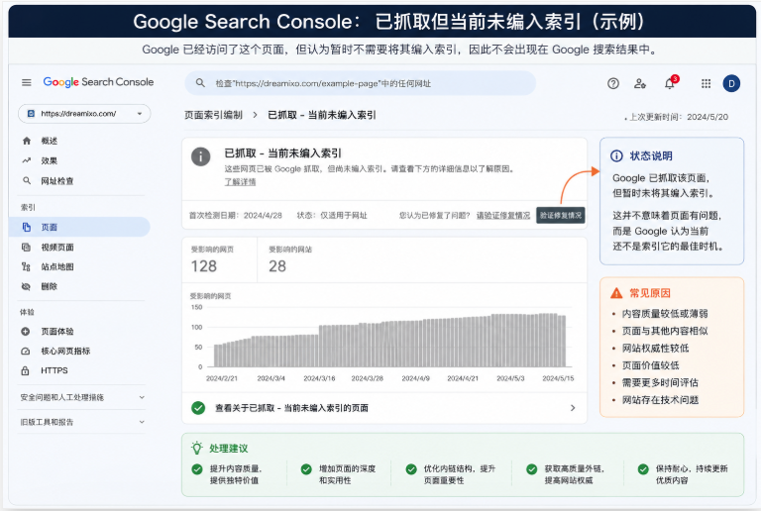Click the trend icon beside 效果
761x511 pixels.
[x=26, y=160]
